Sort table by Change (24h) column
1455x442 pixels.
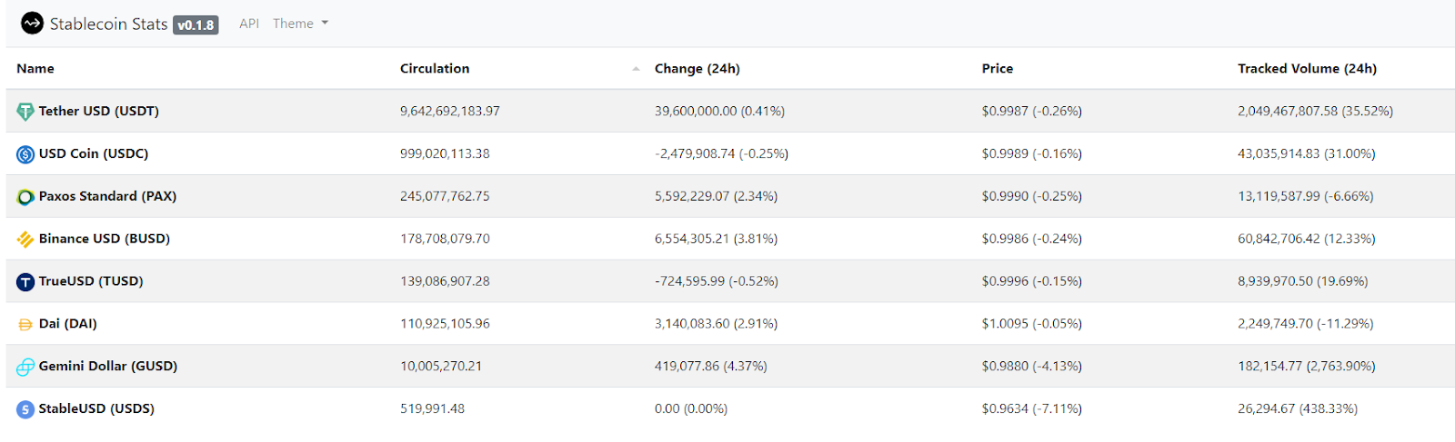(x=697, y=69)
